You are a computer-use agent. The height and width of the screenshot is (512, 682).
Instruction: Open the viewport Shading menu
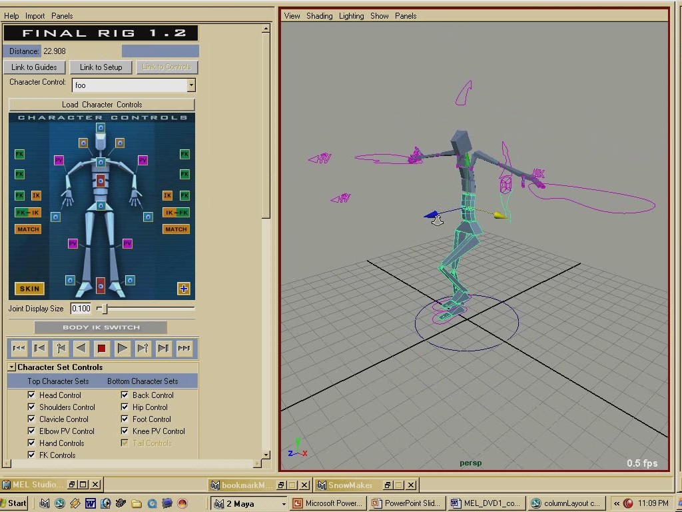click(x=319, y=16)
